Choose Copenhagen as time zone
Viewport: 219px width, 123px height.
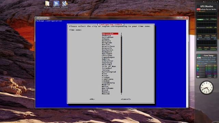(x=108, y=57)
